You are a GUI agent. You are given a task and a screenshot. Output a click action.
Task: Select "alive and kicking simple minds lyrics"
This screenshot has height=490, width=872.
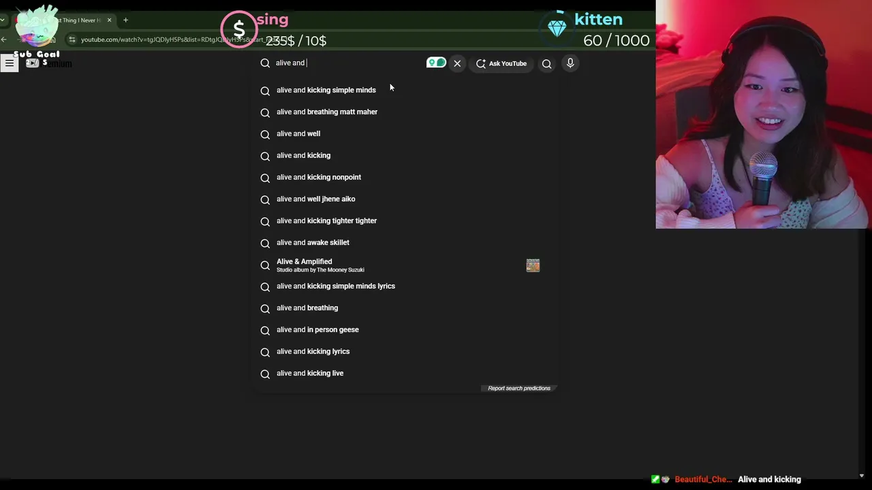pos(406,286)
